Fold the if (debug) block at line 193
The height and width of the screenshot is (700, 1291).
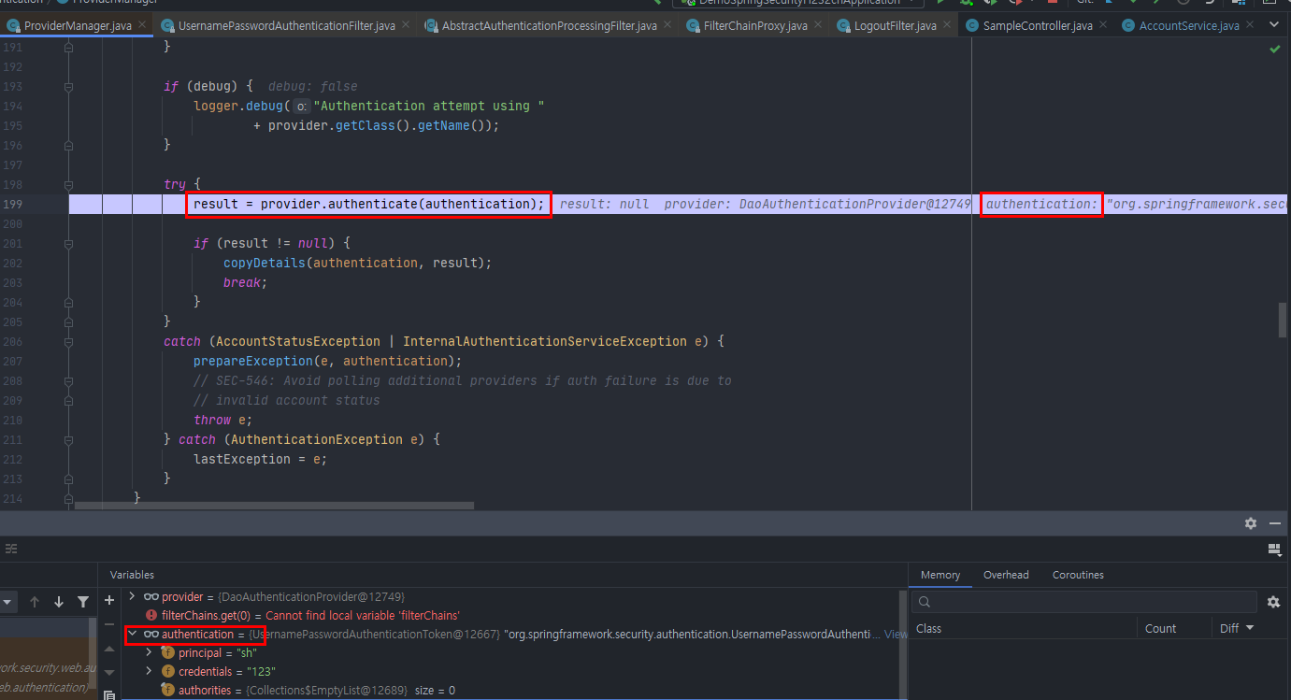(x=68, y=86)
